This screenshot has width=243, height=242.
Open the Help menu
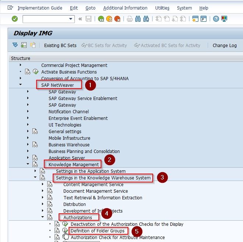[x=204, y=8]
